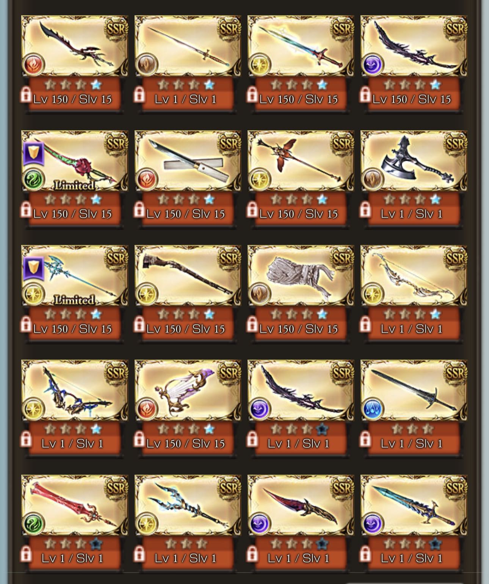Viewport: 489px width, 584px height.
Task: Select the rifle gun weapon
Action: [188, 276]
